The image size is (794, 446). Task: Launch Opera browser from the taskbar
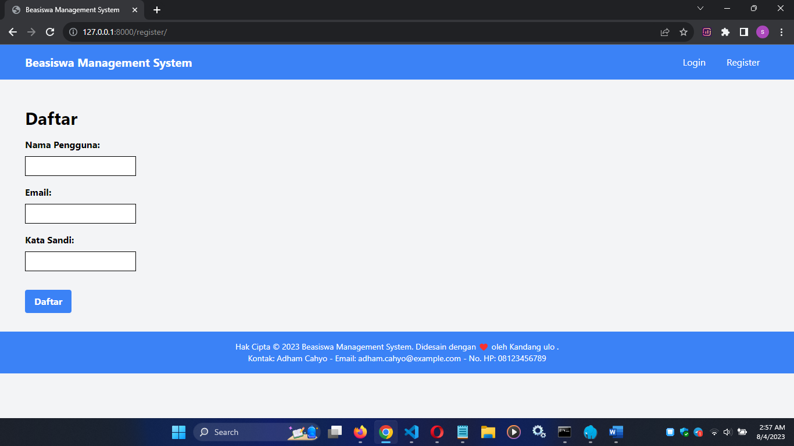tap(437, 432)
